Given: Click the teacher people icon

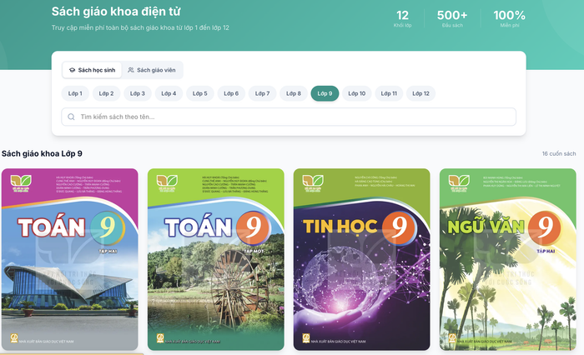Looking at the screenshot, I should tap(131, 70).
